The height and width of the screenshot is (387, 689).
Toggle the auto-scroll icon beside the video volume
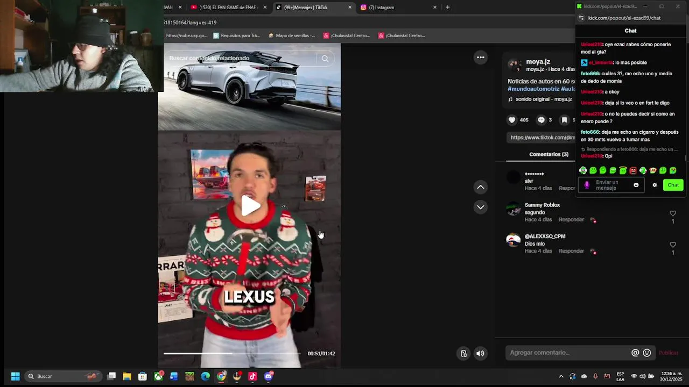pos(463,353)
